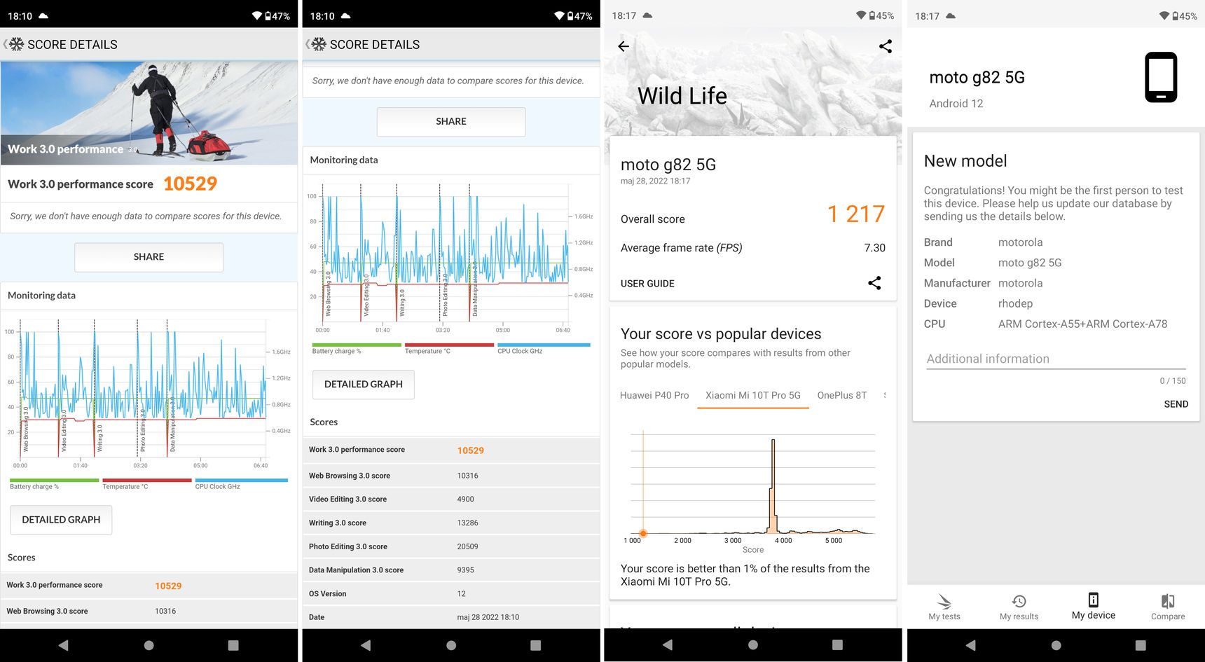
Task: Tap the Wild Life title
Action: pyautogui.click(x=682, y=96)
